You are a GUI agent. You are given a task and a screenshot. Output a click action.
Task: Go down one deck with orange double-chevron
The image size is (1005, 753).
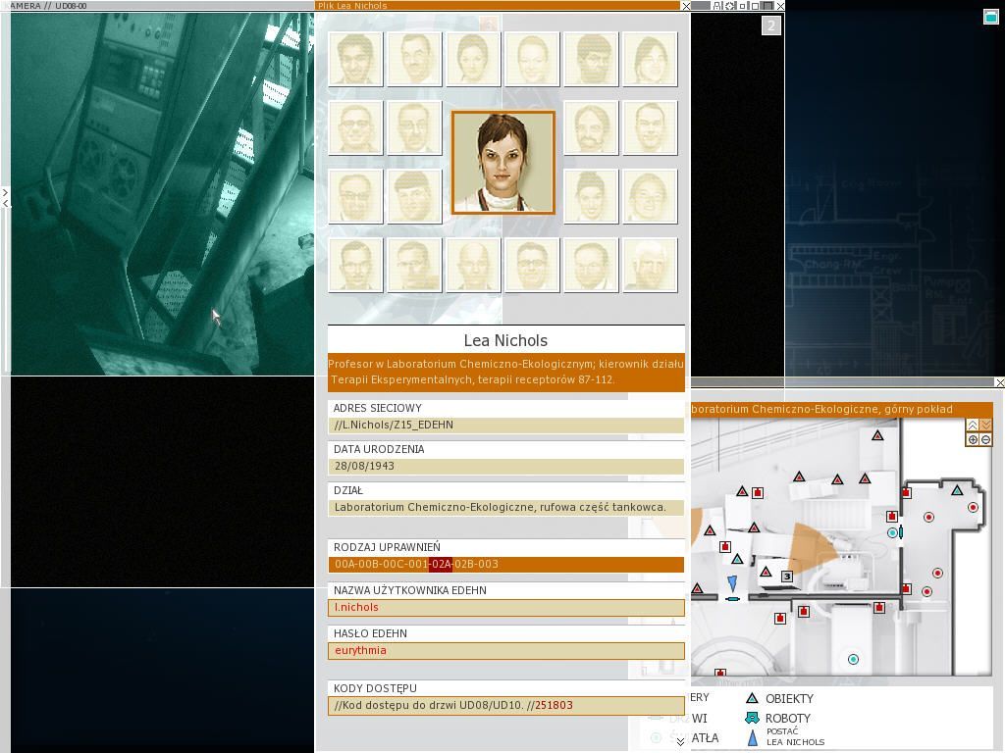click(x=985, y=426)
